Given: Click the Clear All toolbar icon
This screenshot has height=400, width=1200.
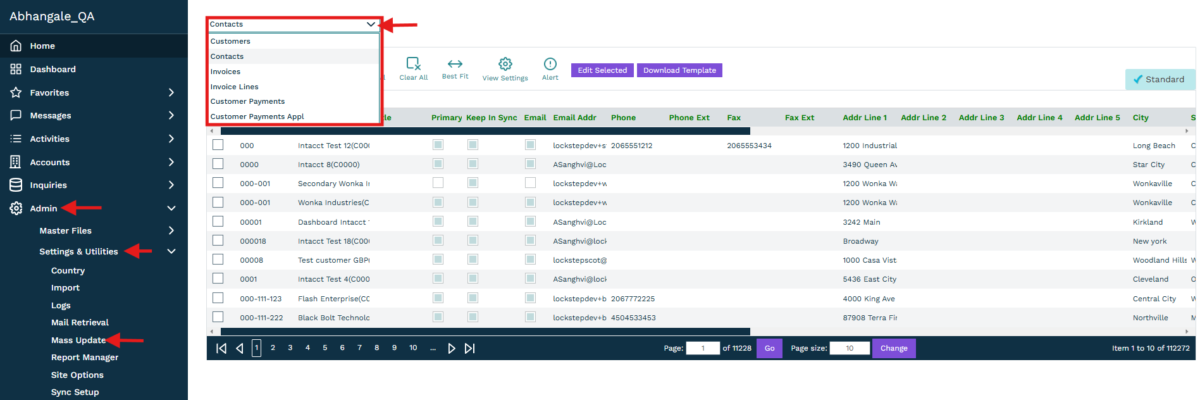Looking at the screenshot, I should click(413, 64).
